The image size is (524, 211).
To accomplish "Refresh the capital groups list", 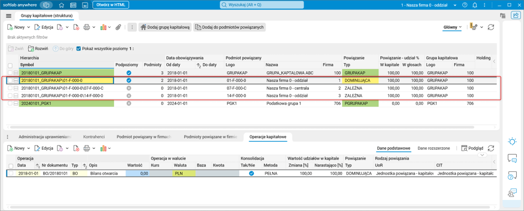I will pyautogui.click(x=491, y=27).
